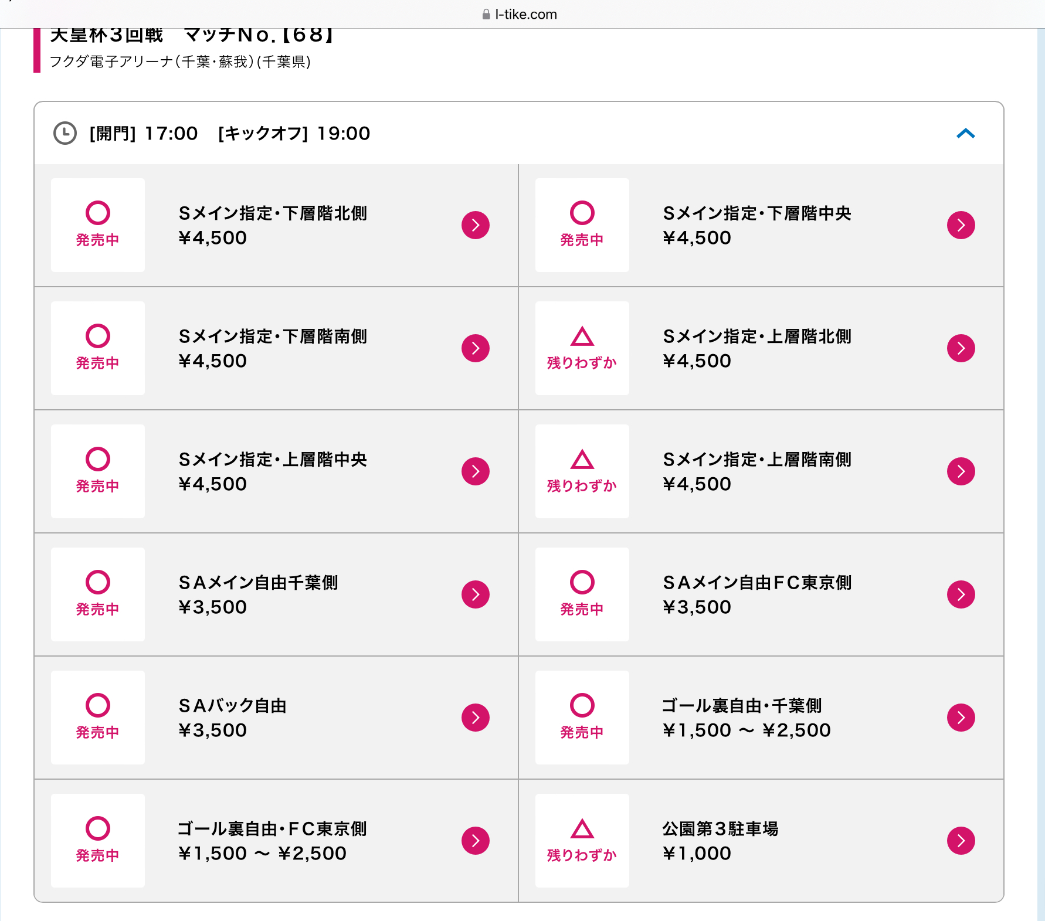Open arrow for ゴール裏自由・千葉側 ticket
Viewport: 1045px width, 921px height.
(961, 718)
